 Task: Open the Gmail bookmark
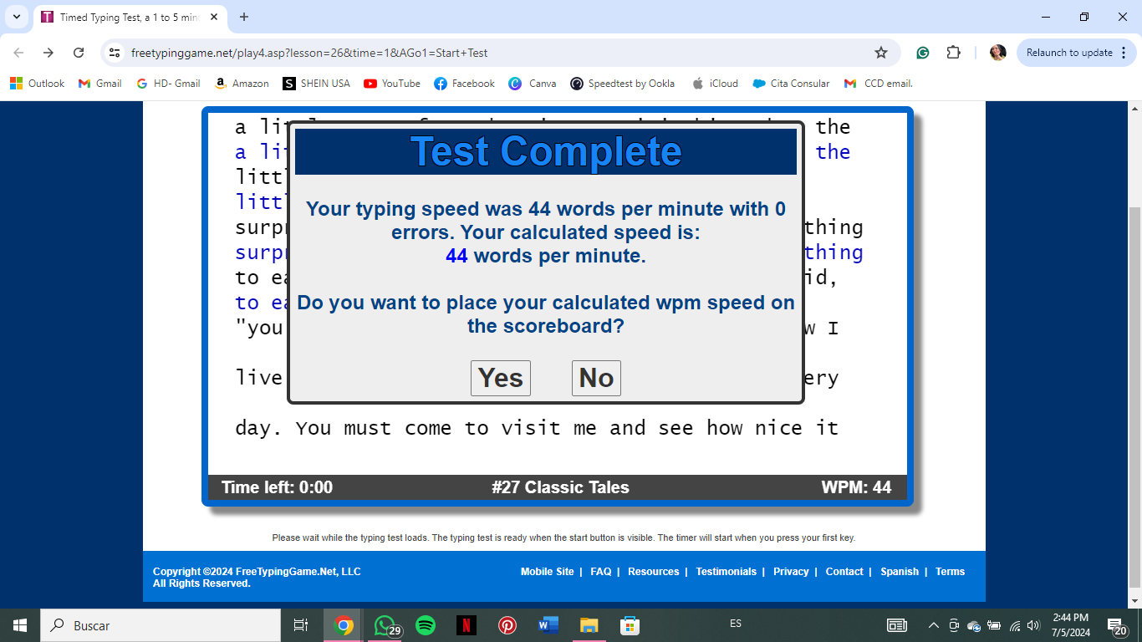100,84
